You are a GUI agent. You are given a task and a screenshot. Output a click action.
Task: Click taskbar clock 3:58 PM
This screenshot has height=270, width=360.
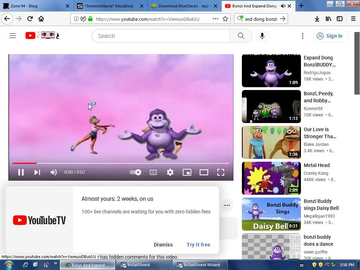pos(347,265)
